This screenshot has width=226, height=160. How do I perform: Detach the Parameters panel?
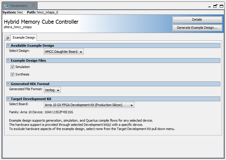click(215, 6)
